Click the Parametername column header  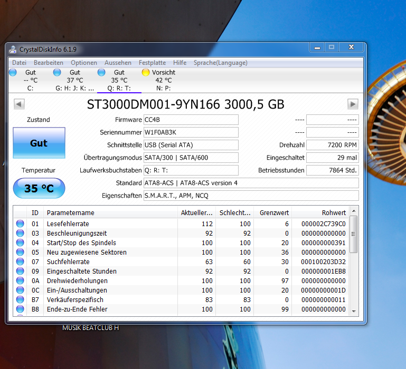(x=110, y=213)
